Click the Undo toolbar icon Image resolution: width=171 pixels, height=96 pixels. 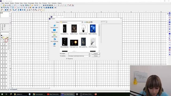33,7
